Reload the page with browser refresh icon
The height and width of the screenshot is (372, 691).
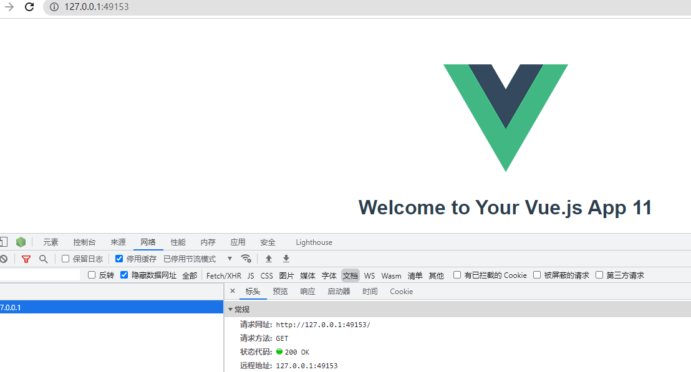29,7
